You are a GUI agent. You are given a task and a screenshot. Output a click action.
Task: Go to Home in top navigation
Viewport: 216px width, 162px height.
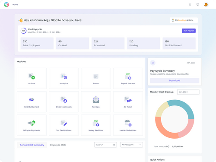(15, 5)
